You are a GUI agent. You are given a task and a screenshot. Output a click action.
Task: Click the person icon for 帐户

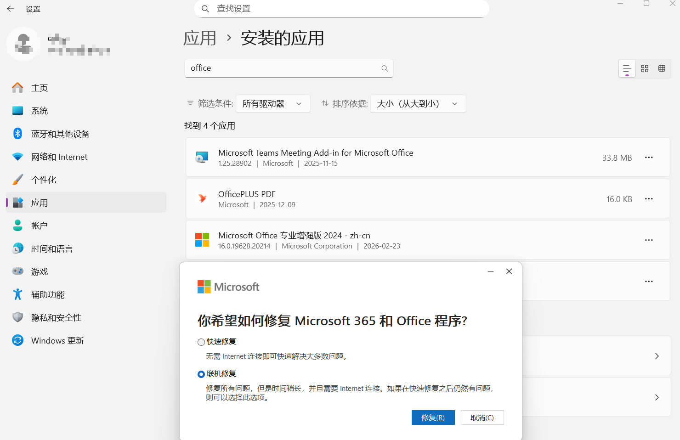pos(17,226)
